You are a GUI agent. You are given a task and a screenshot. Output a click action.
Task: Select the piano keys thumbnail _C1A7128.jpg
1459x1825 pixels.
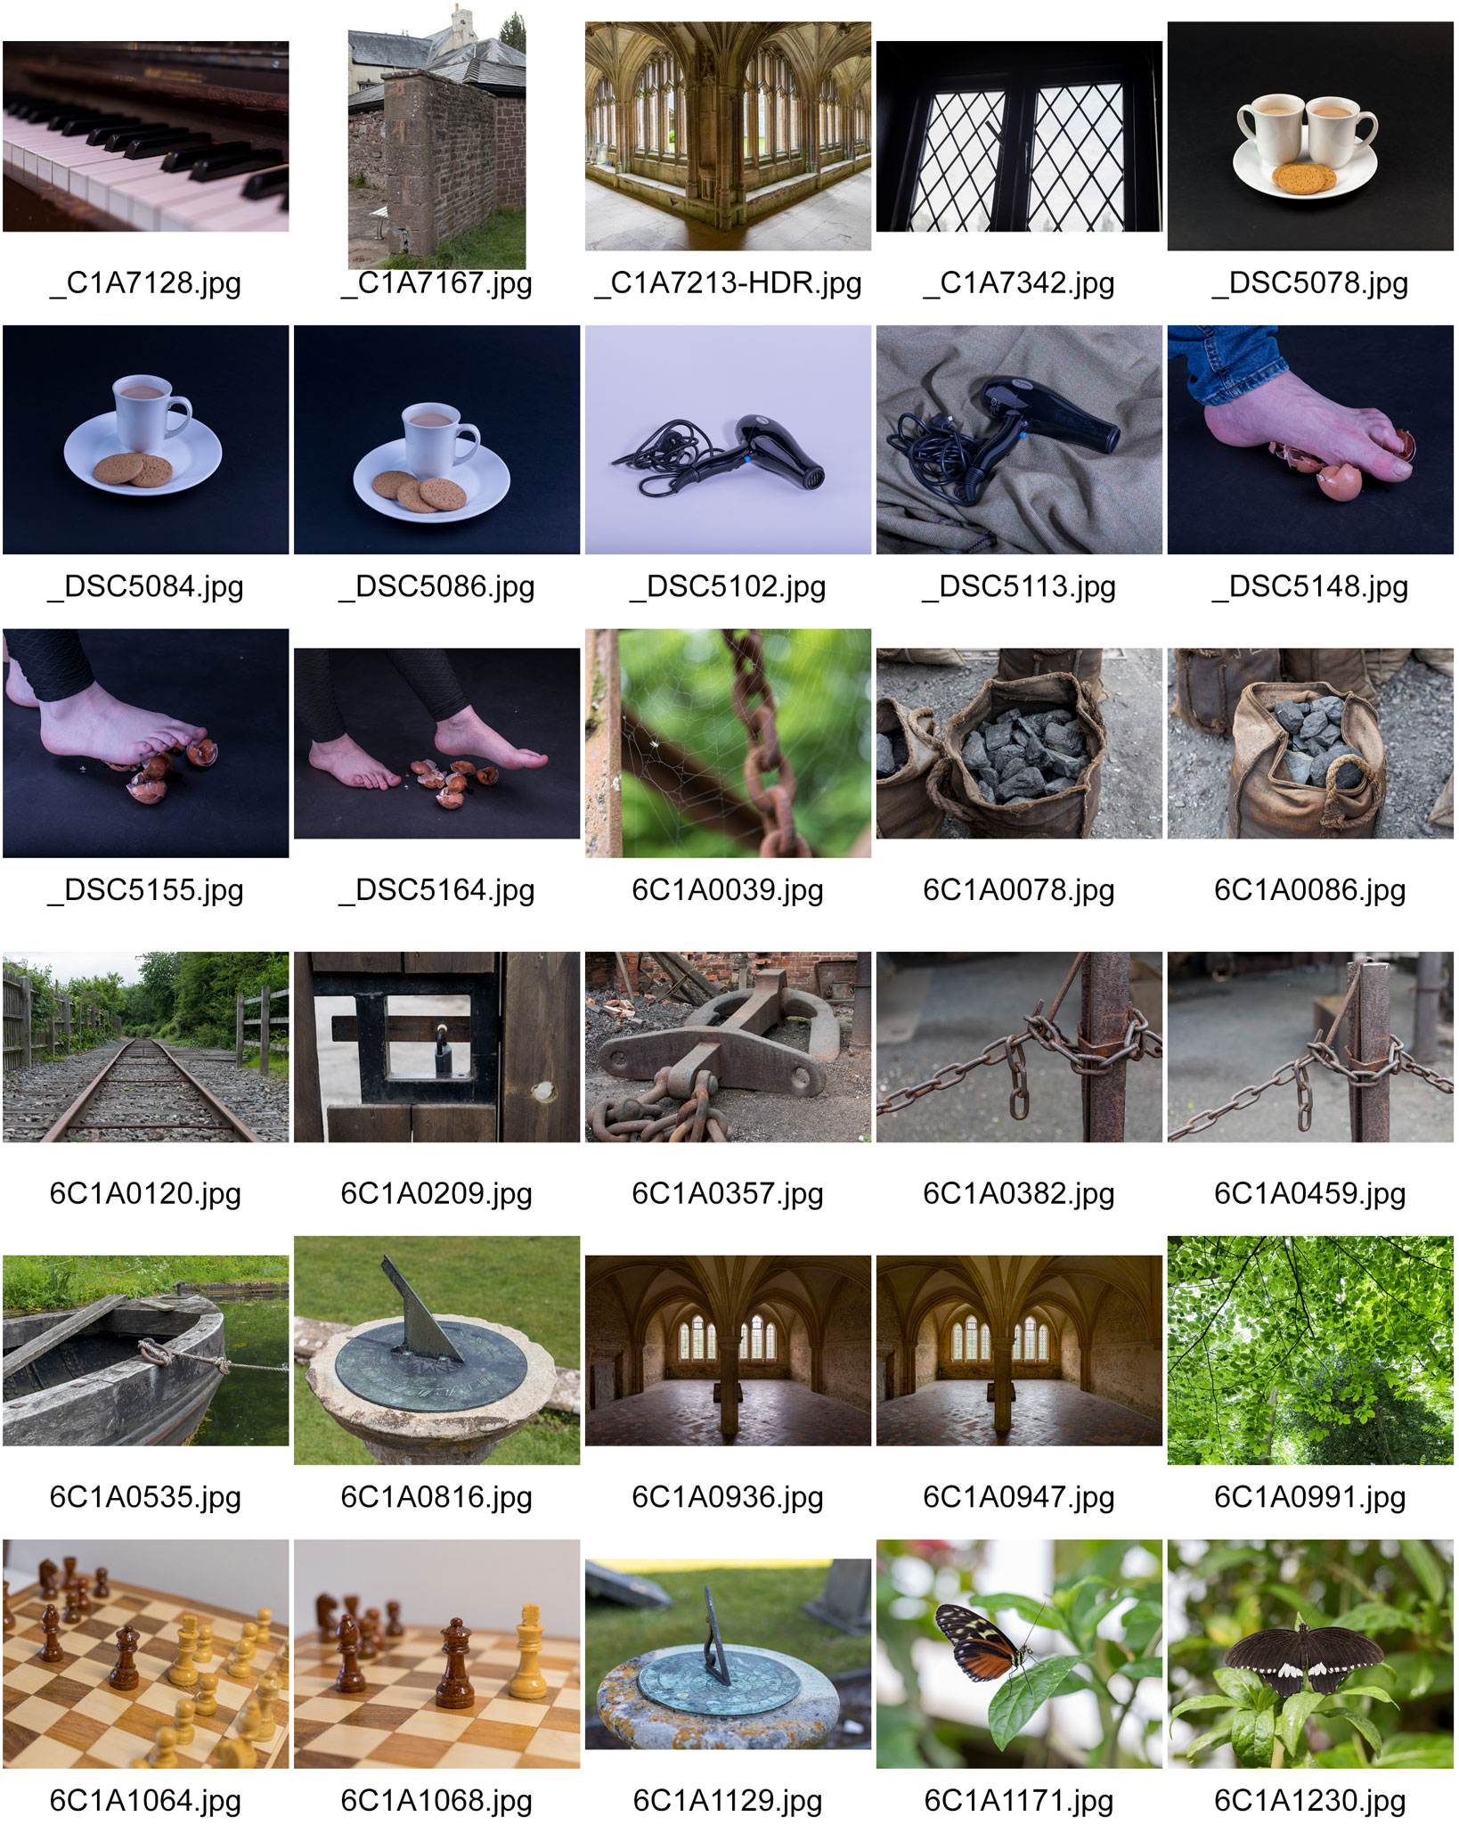(145, 136)
